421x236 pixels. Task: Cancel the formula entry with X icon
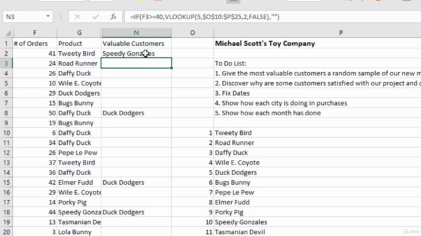tap(78, 17)
